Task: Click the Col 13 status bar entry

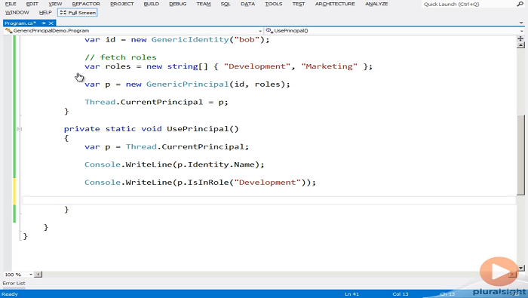Action: click(400, 294)
